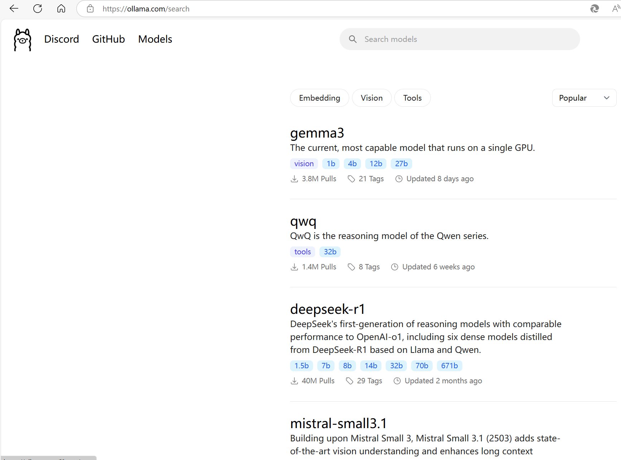Click gemma3 4b size tag
Image resolution: width=621 pixels, height=460 pixels.
(x=352, y=164)
